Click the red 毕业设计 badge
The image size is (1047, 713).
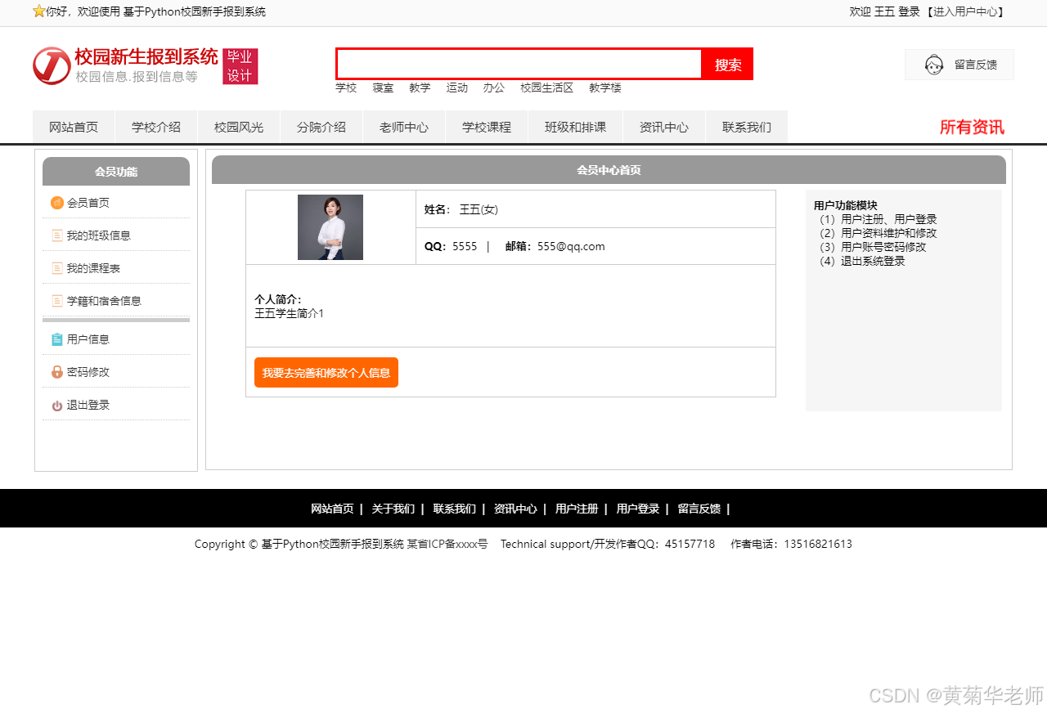[240, 66]
